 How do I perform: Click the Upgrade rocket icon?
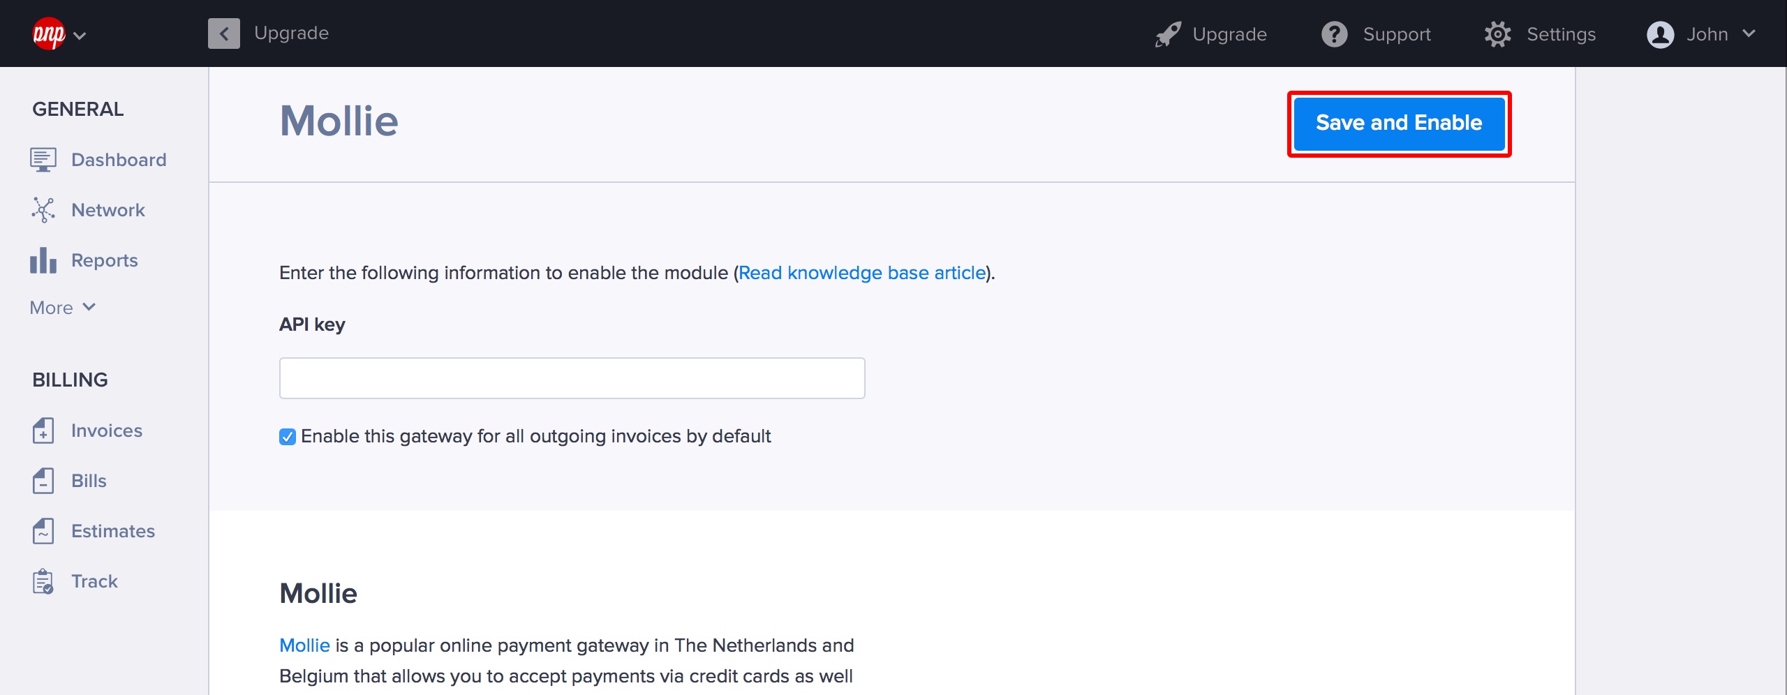point(1168,34)
